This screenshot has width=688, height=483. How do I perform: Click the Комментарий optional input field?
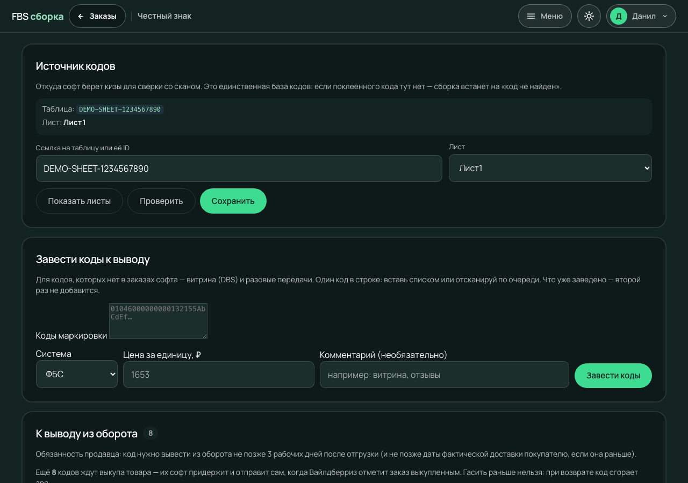(445, 375)
